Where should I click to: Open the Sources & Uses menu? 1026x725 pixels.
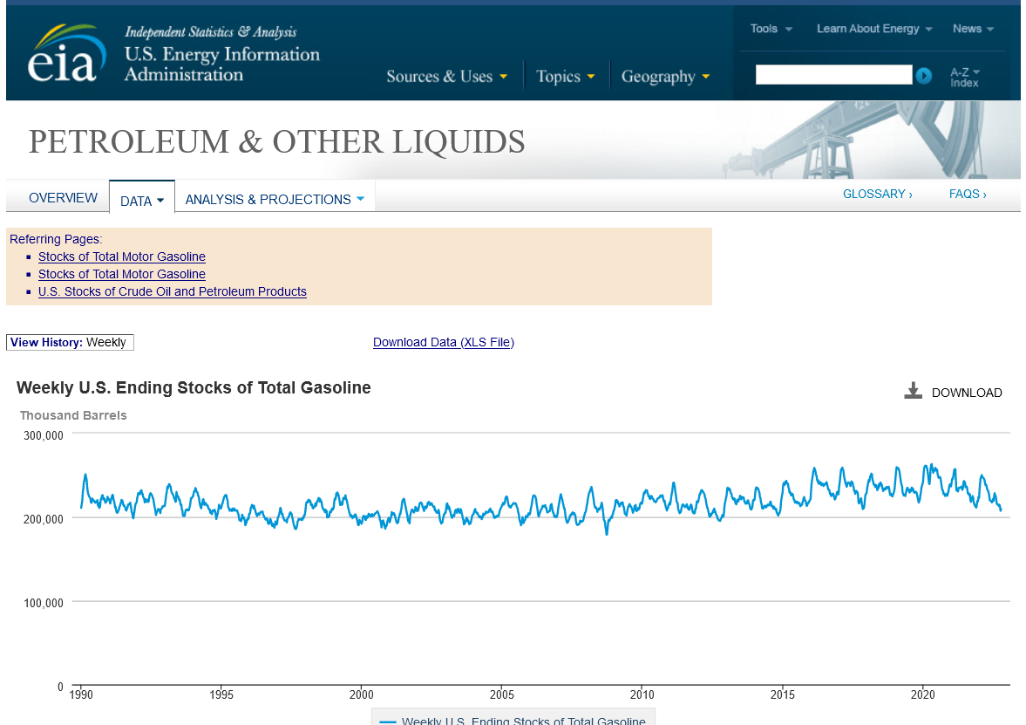tap(446, 77)
